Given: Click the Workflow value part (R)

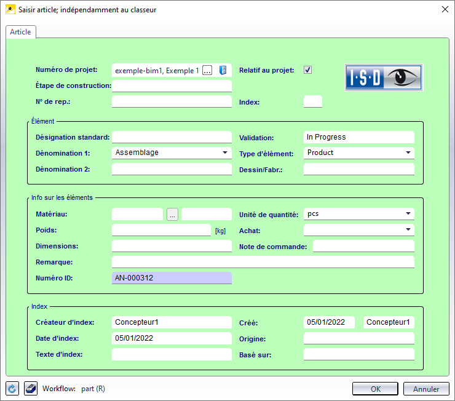Looking at the screenshot, I should click(93, 389).
